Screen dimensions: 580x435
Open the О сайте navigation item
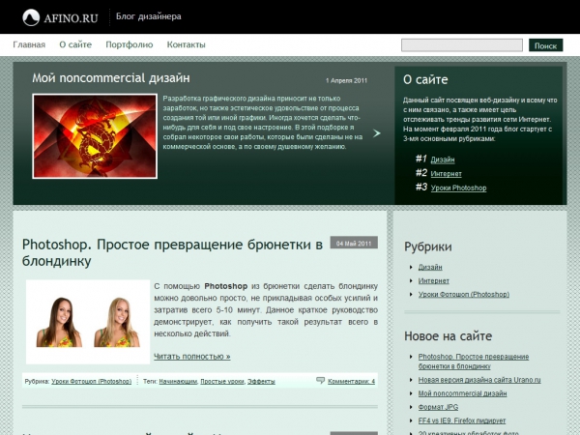point(75,44)
